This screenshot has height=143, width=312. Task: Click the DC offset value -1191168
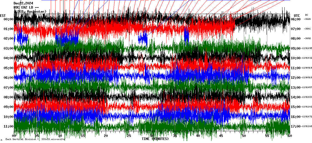[307, 126]
